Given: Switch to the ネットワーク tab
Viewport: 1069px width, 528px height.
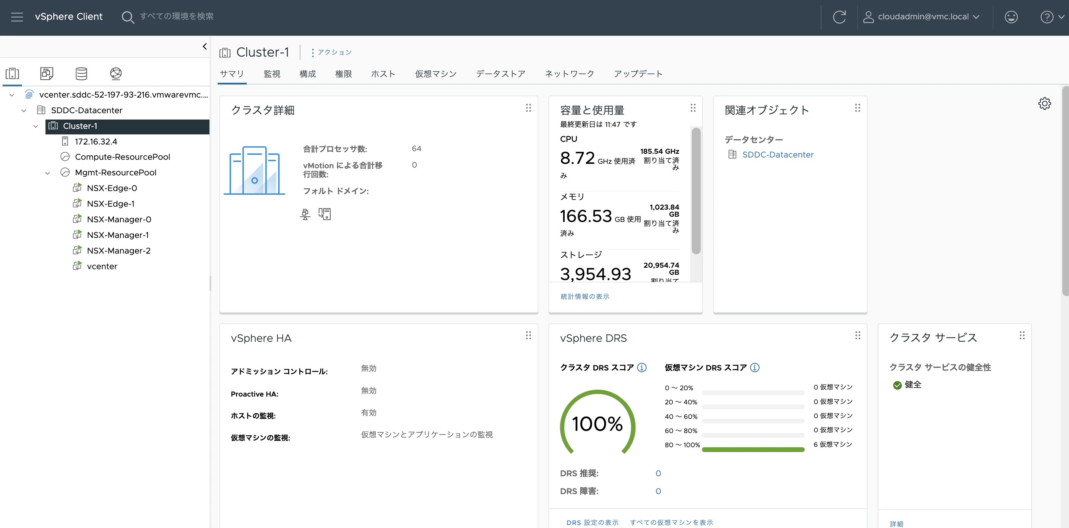Looking at the screenshot, I should click(570, 74).
